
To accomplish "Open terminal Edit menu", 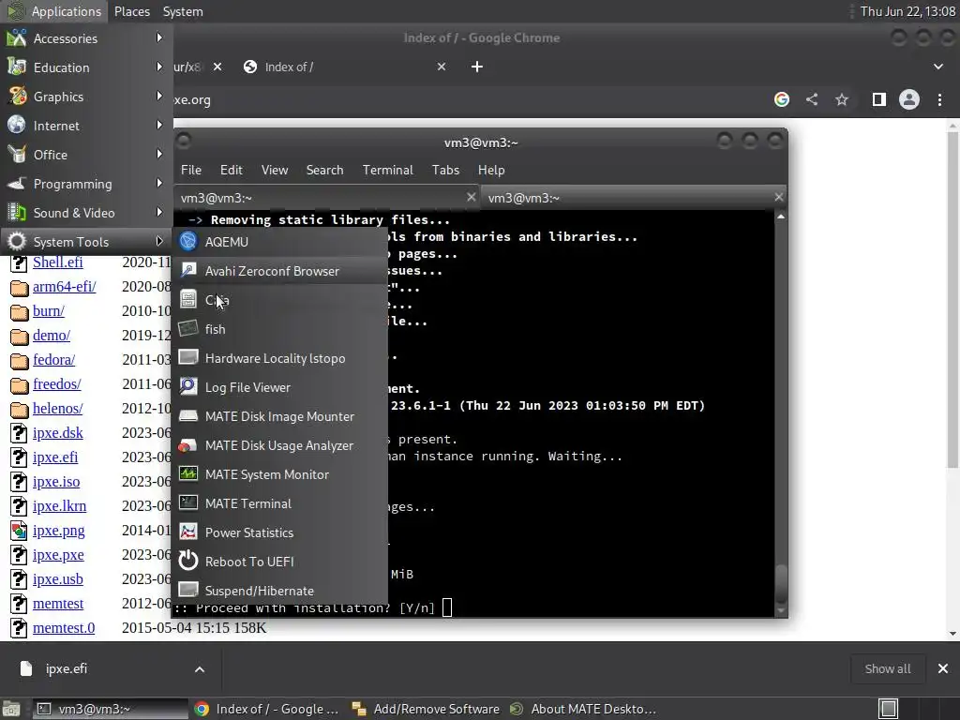I will point(232,171).
